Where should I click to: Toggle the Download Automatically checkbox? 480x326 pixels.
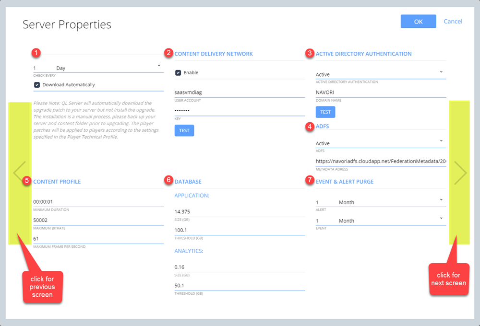tap(37, 85)
